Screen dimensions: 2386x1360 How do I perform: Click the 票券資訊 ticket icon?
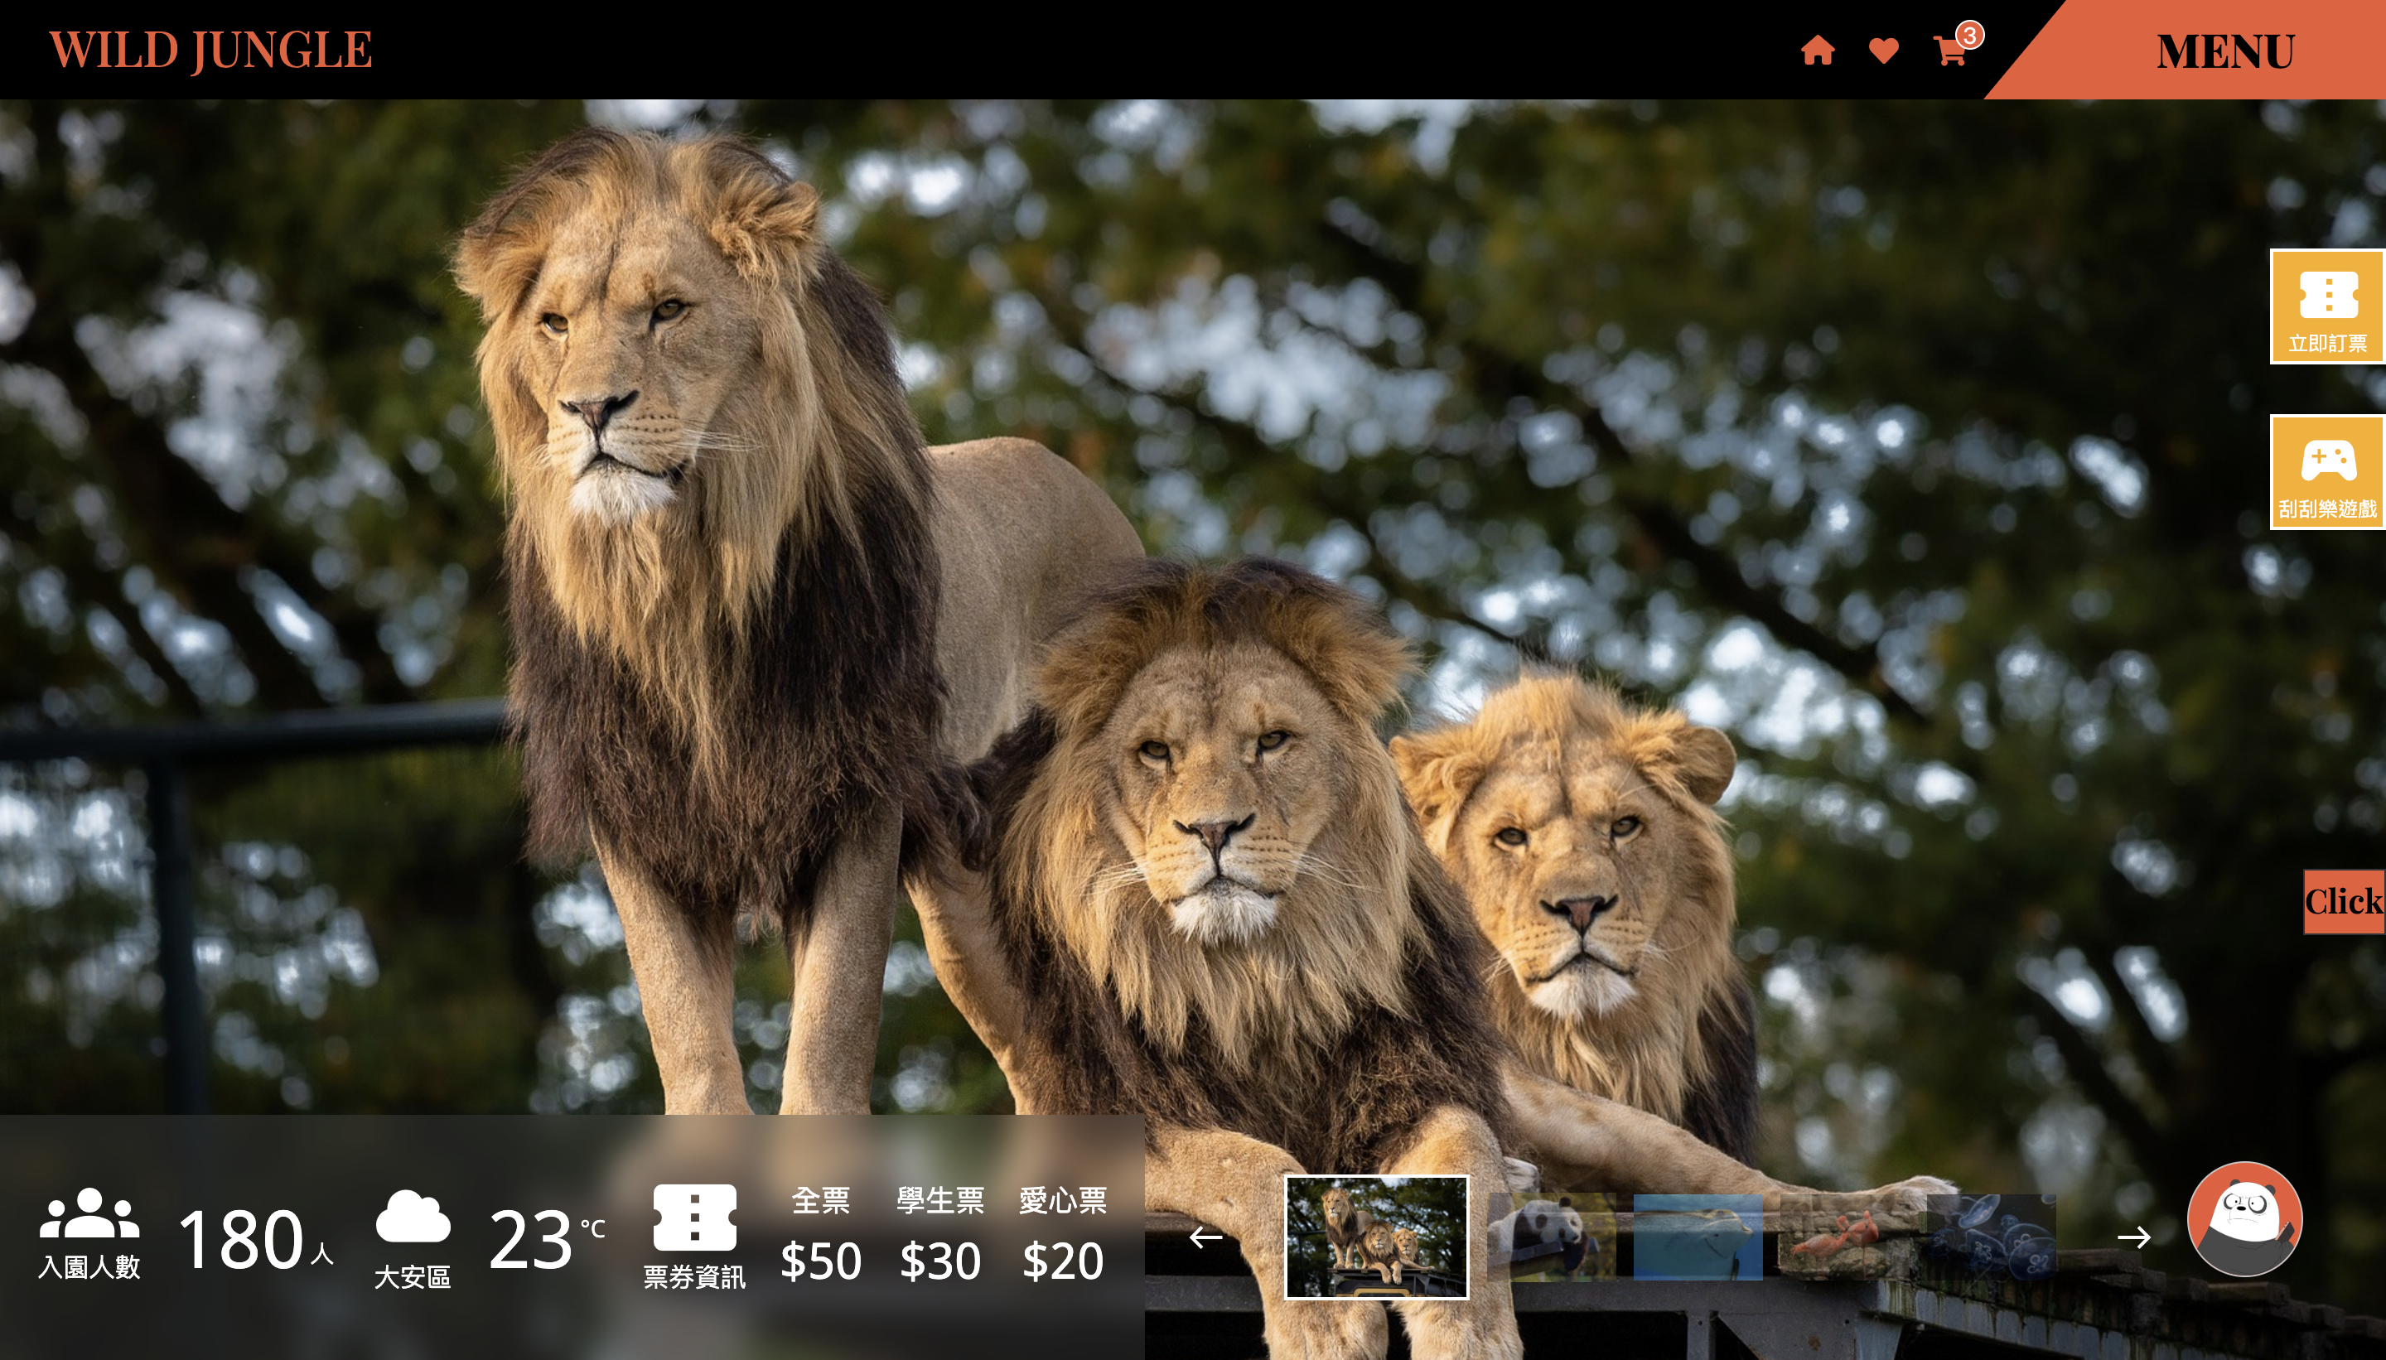click(694, 1218)
